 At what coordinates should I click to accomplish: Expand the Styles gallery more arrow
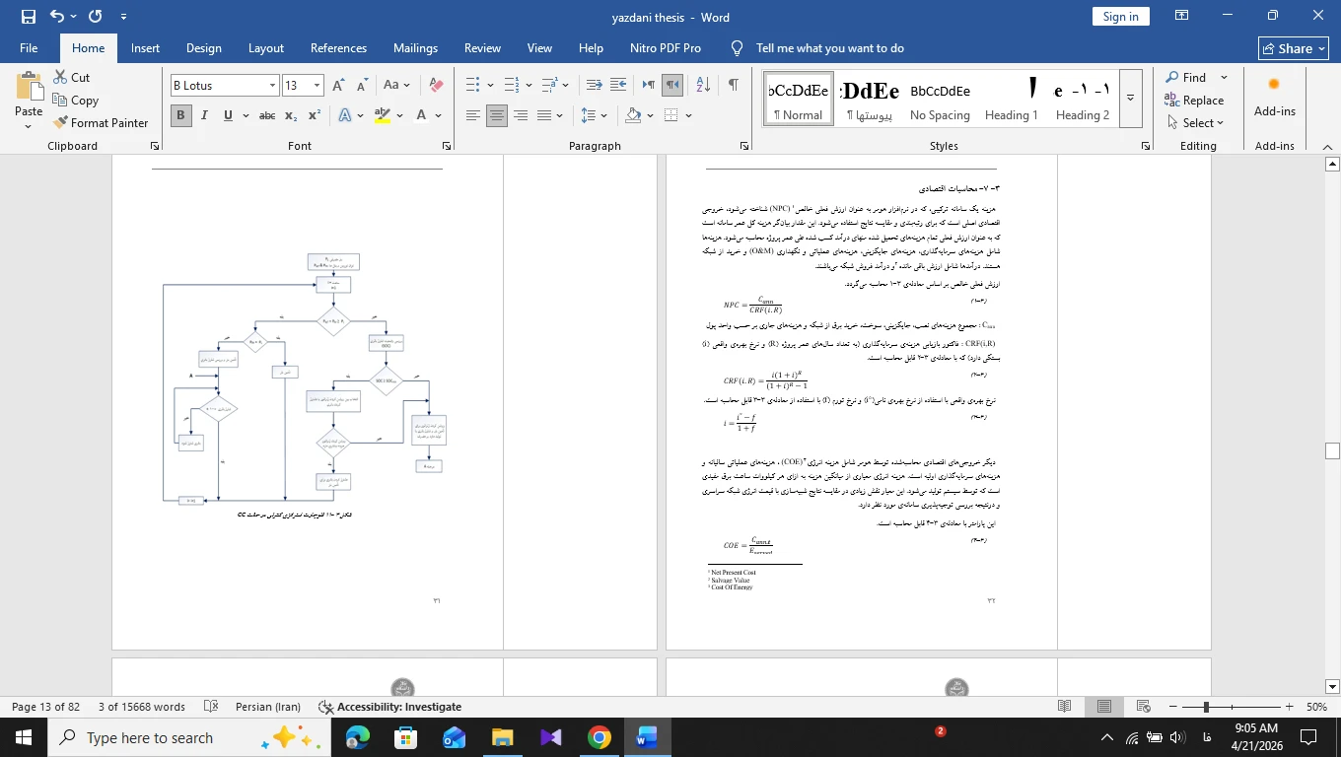[x=1132, y=98]
